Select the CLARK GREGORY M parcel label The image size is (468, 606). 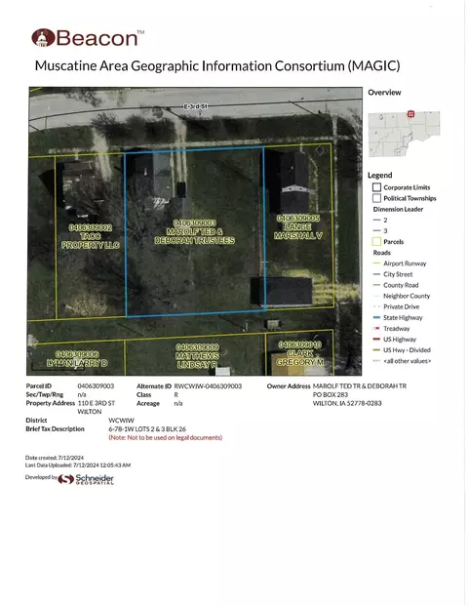[300, 353]
